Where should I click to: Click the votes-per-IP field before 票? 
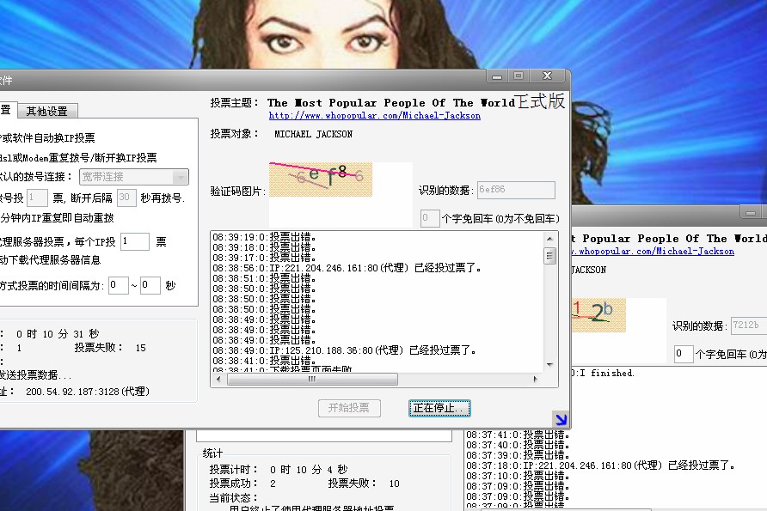point(135,242)
